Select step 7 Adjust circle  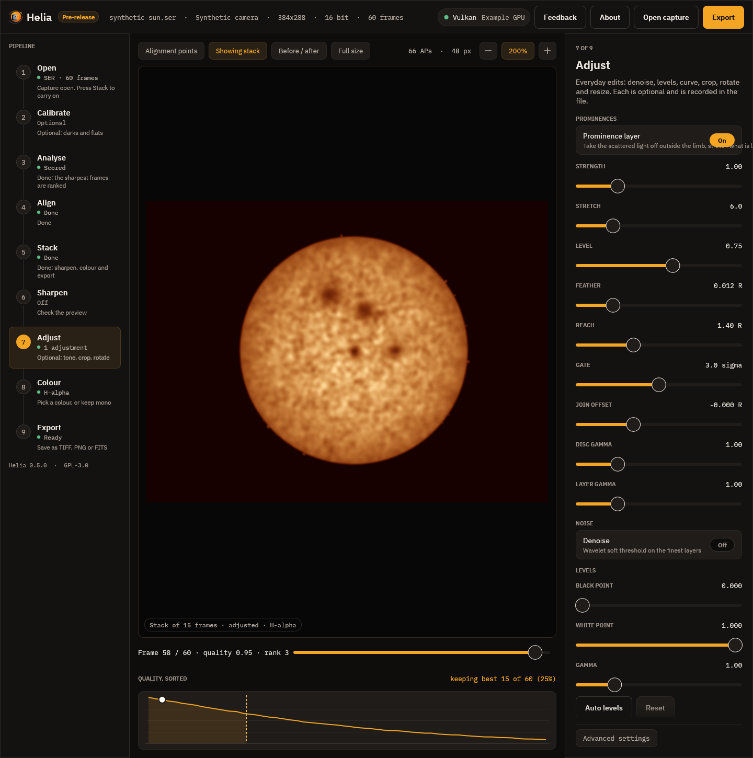[23, 342]
